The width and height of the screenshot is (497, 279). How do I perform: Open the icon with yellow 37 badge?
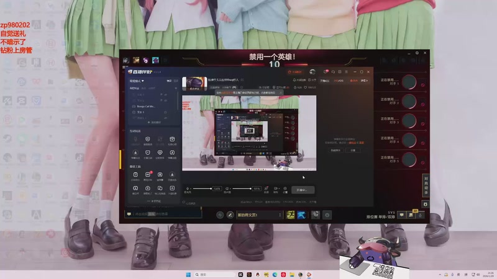click(x=411, y=215)
